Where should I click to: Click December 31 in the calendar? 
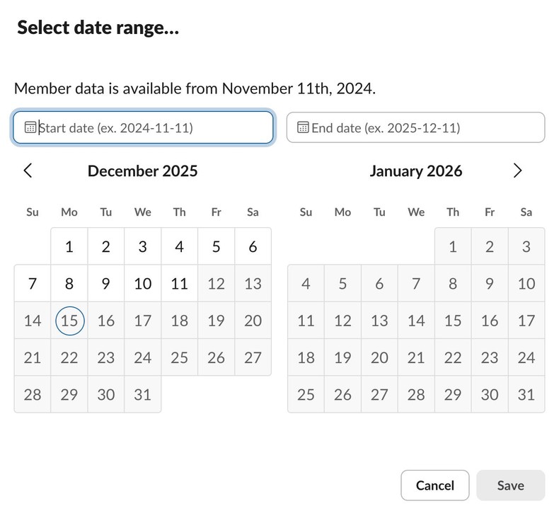[143, 394]
